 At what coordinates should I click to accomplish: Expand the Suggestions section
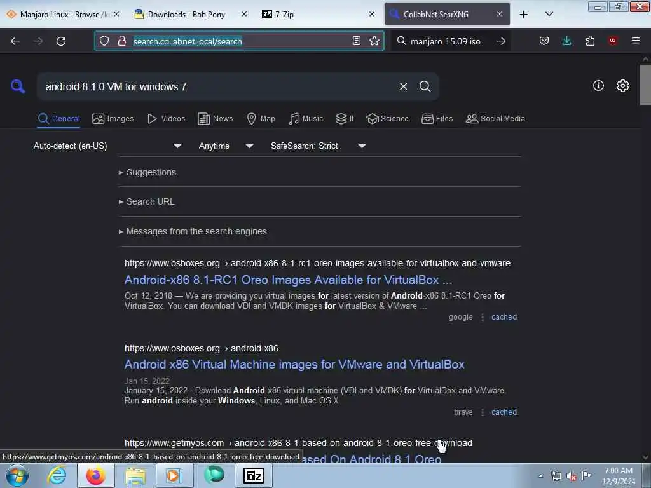(x=147, y=172)
